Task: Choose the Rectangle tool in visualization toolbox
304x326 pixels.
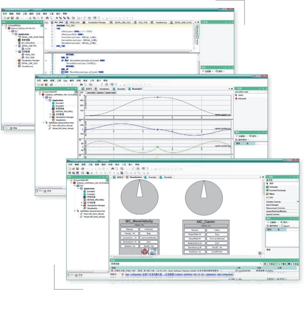Action: pos(274,186)
